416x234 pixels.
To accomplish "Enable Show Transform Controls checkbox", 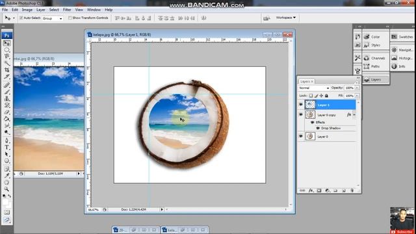I will pyautogui.click(x=70, y=18).
